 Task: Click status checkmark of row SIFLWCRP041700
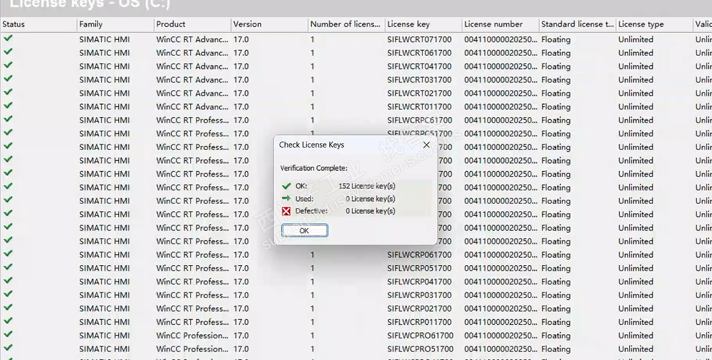(x=8, y=281)
